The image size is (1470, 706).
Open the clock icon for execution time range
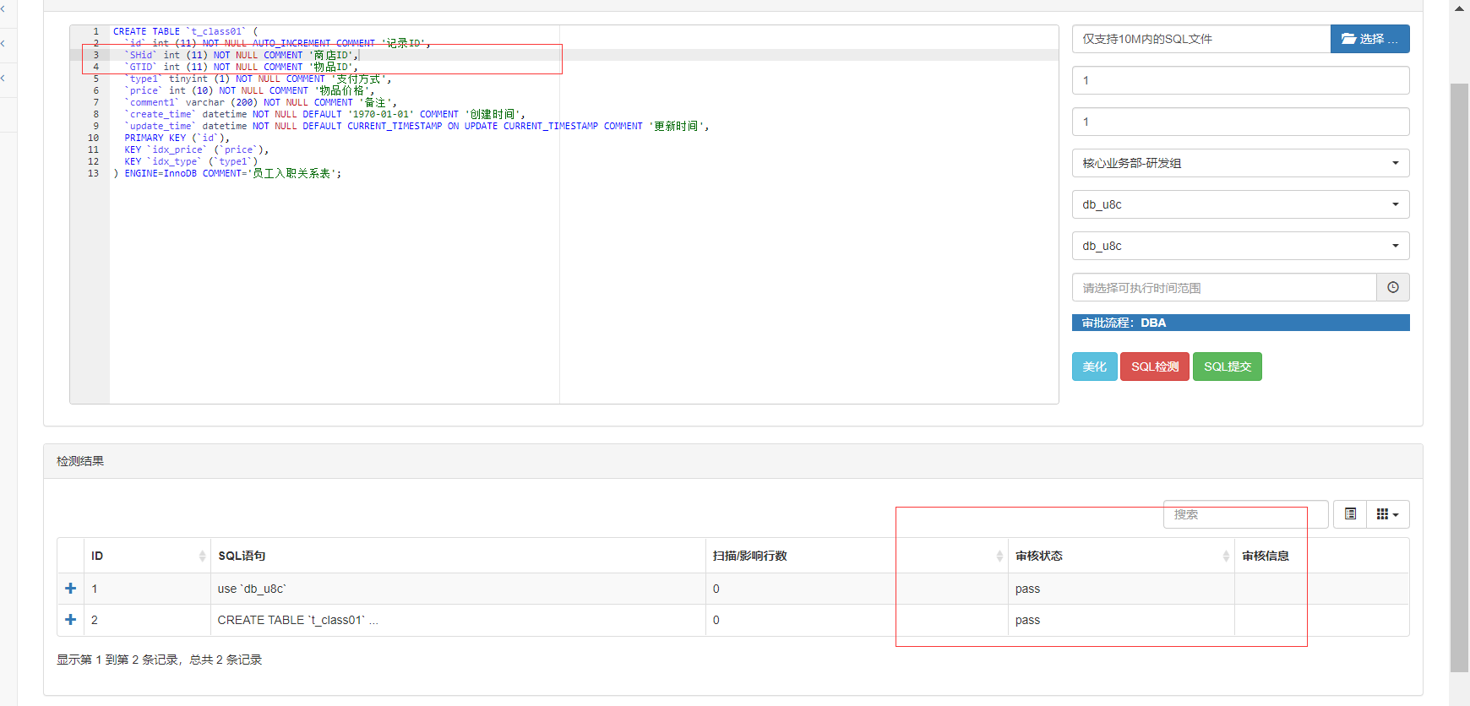1393,287
